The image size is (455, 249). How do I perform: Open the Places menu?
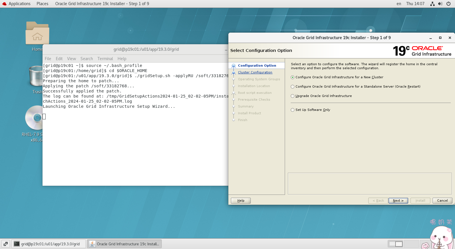click(x=42, y=4)
